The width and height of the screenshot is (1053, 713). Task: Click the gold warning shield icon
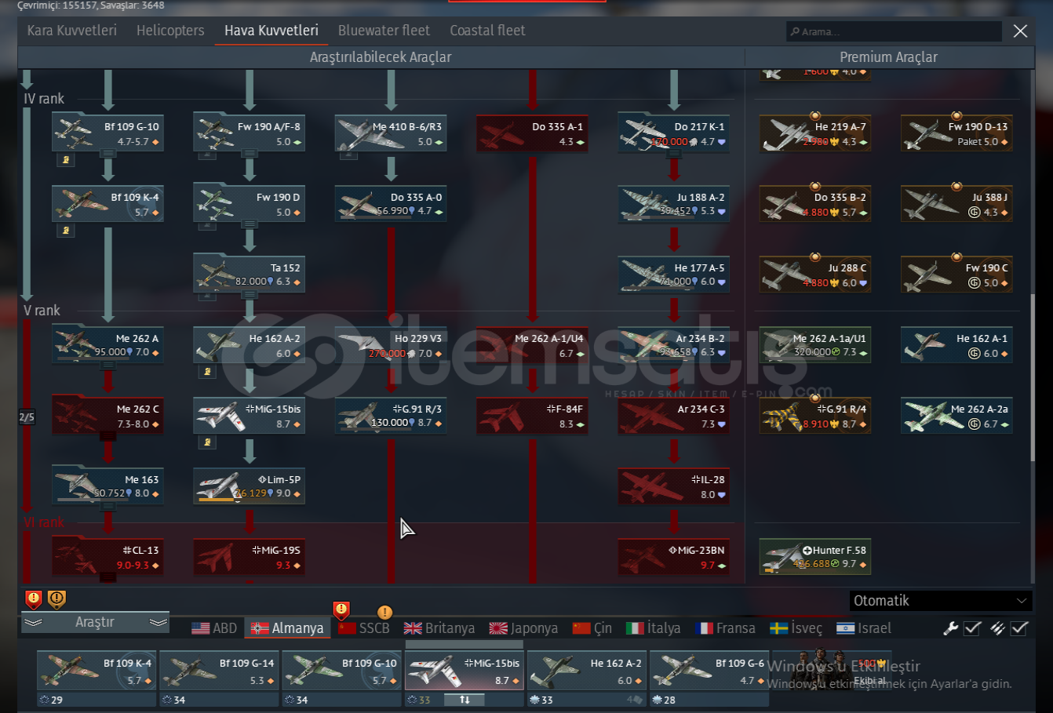(x=56, y=600)
